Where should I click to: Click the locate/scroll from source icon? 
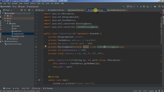tap(22, 10)
